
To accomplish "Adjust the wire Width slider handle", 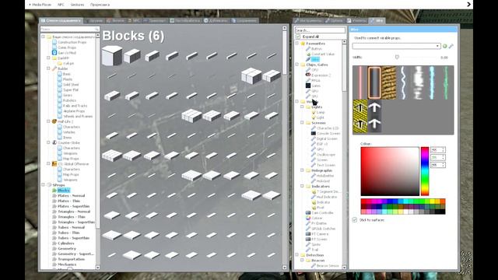I will [x=397, y=57].
